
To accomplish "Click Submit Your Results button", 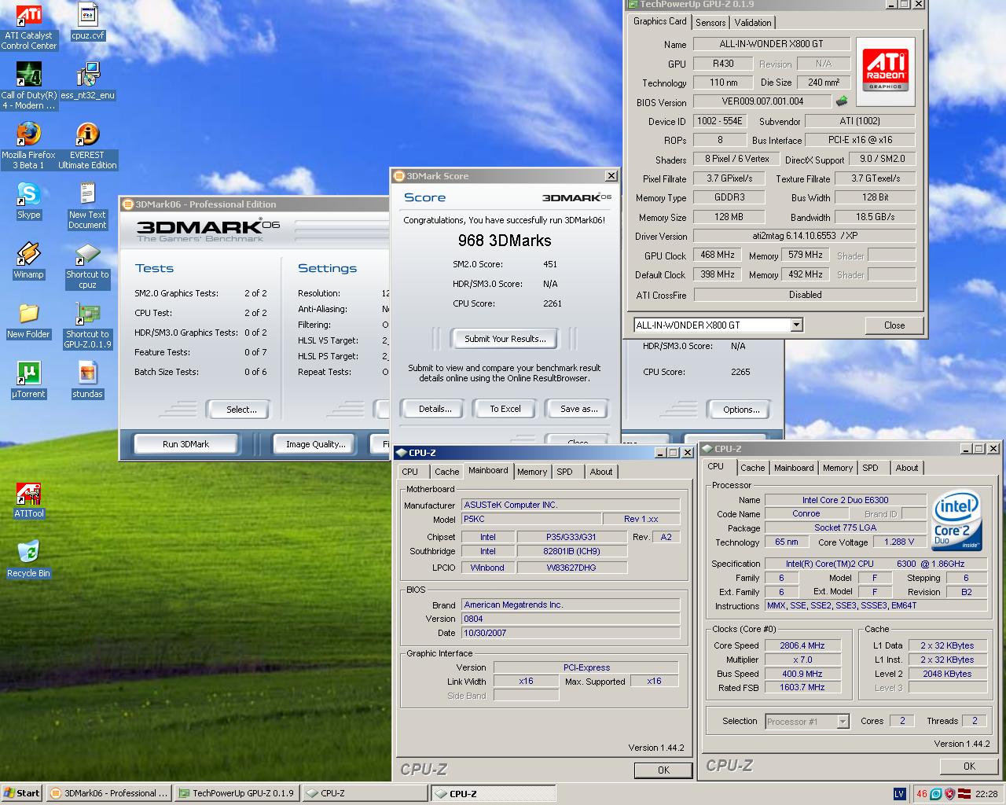I will click(x=505, y=339).
